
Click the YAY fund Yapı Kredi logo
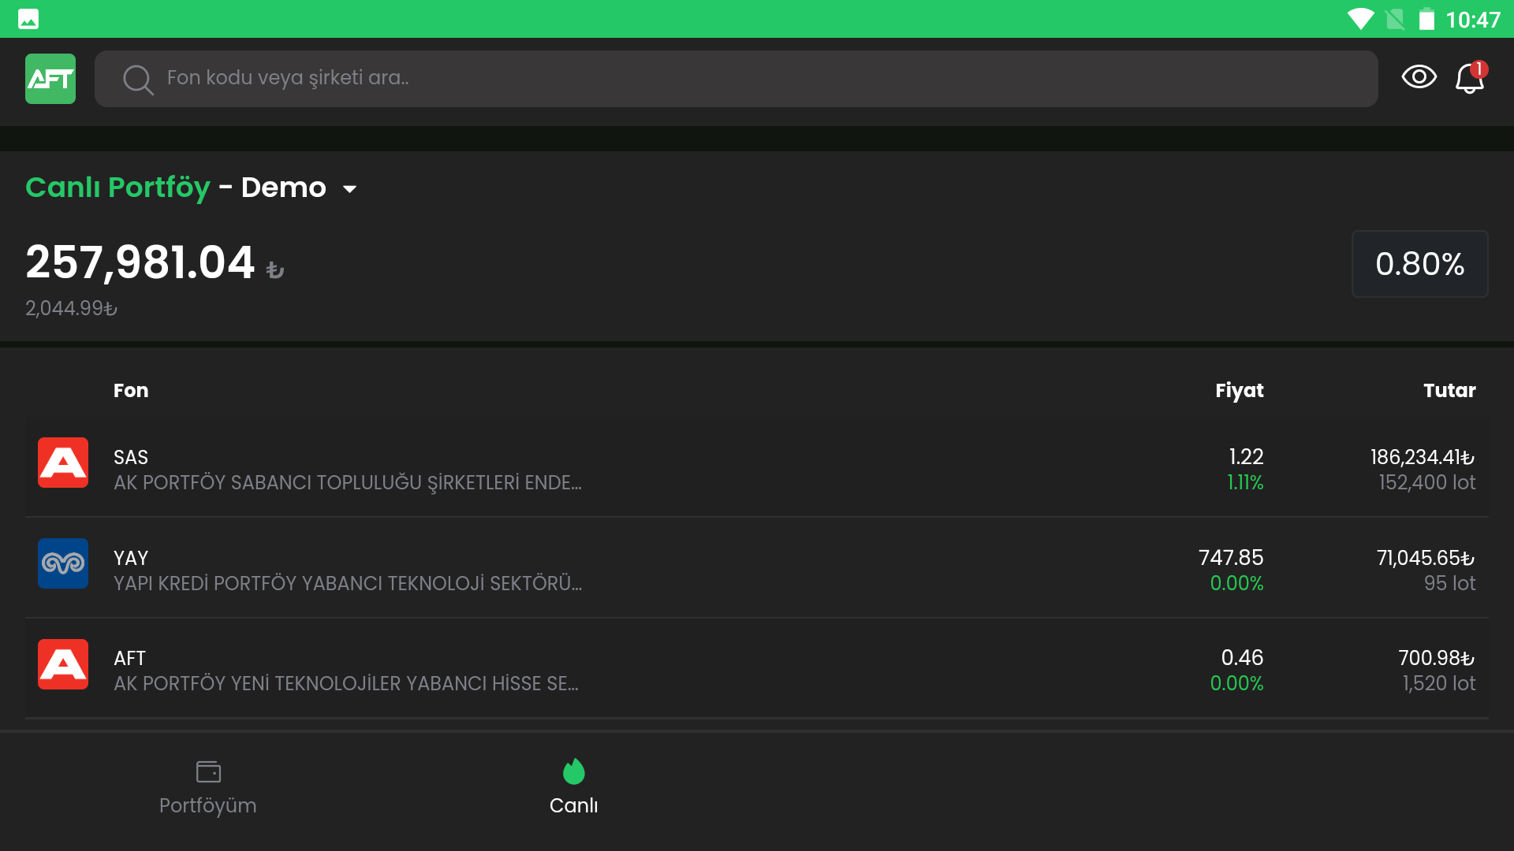coord(63,563)
